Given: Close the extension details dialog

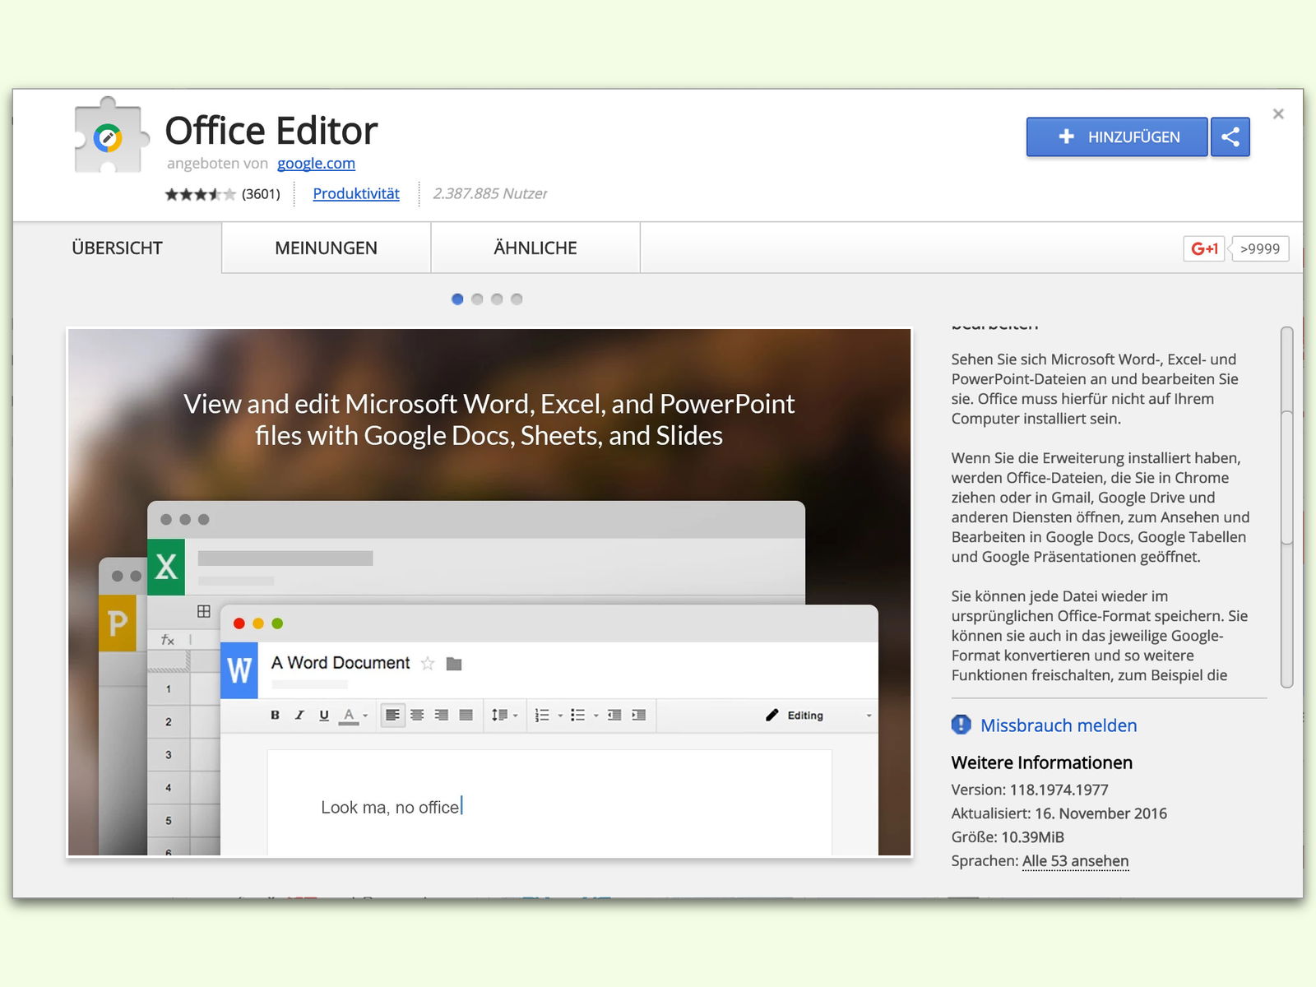Looking at the screenshot, I should pos(1278,114).
